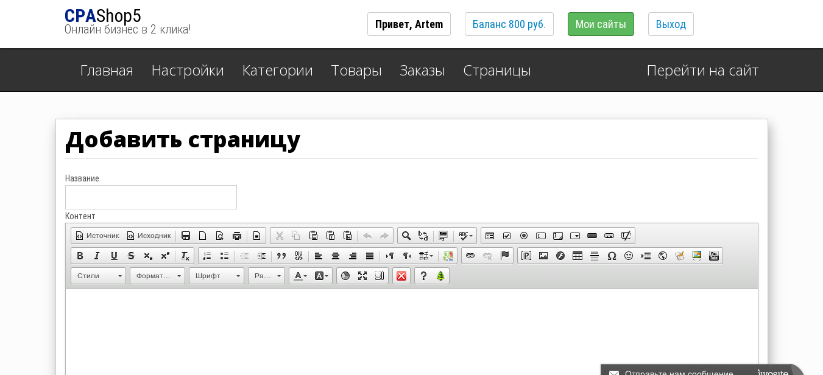Open the spell checker ABC dropdown

coord(465,236)
